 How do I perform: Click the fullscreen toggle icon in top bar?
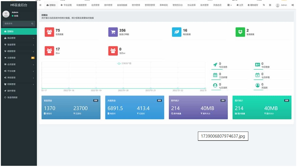(270, 5)
